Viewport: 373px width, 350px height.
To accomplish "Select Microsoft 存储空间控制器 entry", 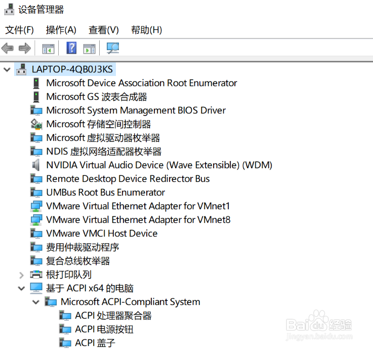I will (99, 124).
